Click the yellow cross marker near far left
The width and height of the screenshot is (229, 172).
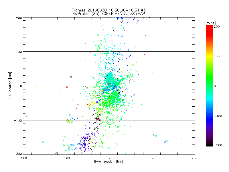37,87
